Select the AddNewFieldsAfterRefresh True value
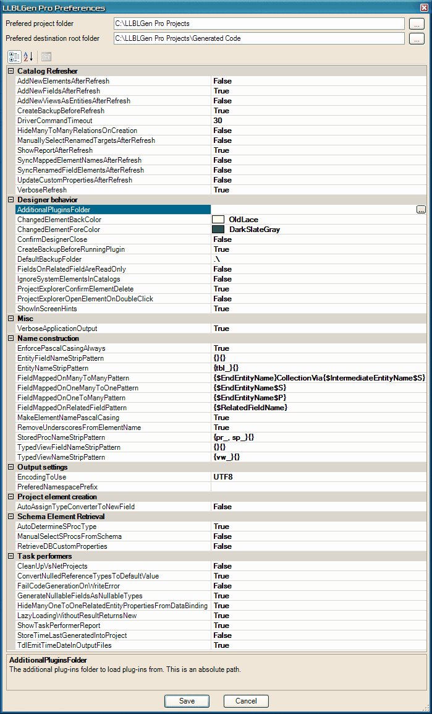 tap(221, 91)
